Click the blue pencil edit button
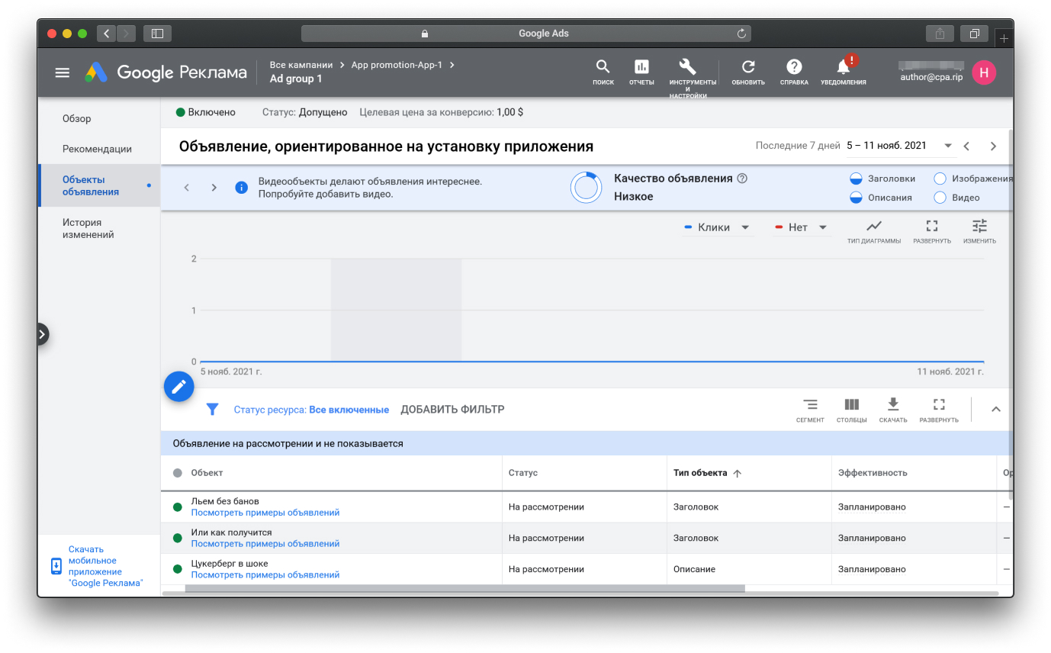 point(179,387)
